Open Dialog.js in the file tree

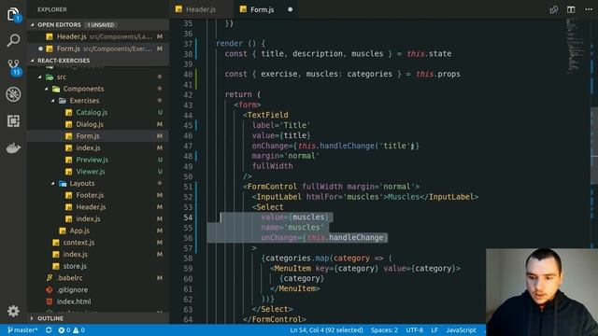click(90, 124)
